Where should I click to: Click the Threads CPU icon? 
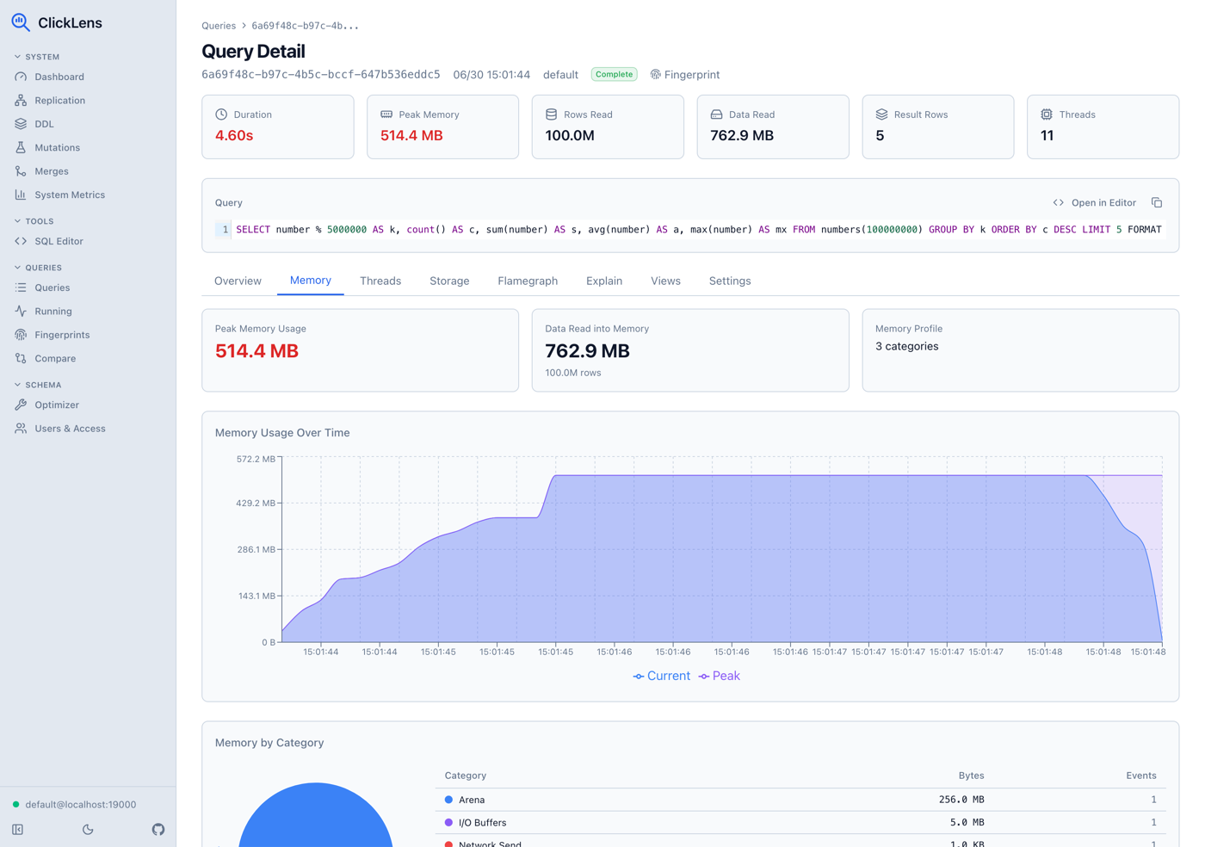(1047, 114)
